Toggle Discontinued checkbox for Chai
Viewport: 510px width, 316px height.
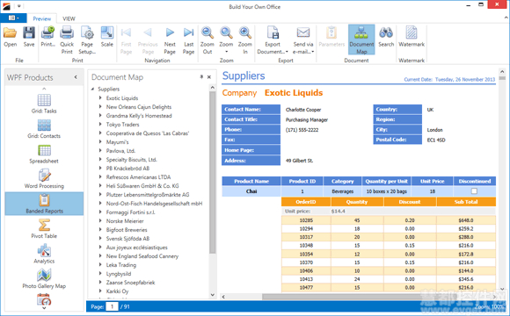474,191
